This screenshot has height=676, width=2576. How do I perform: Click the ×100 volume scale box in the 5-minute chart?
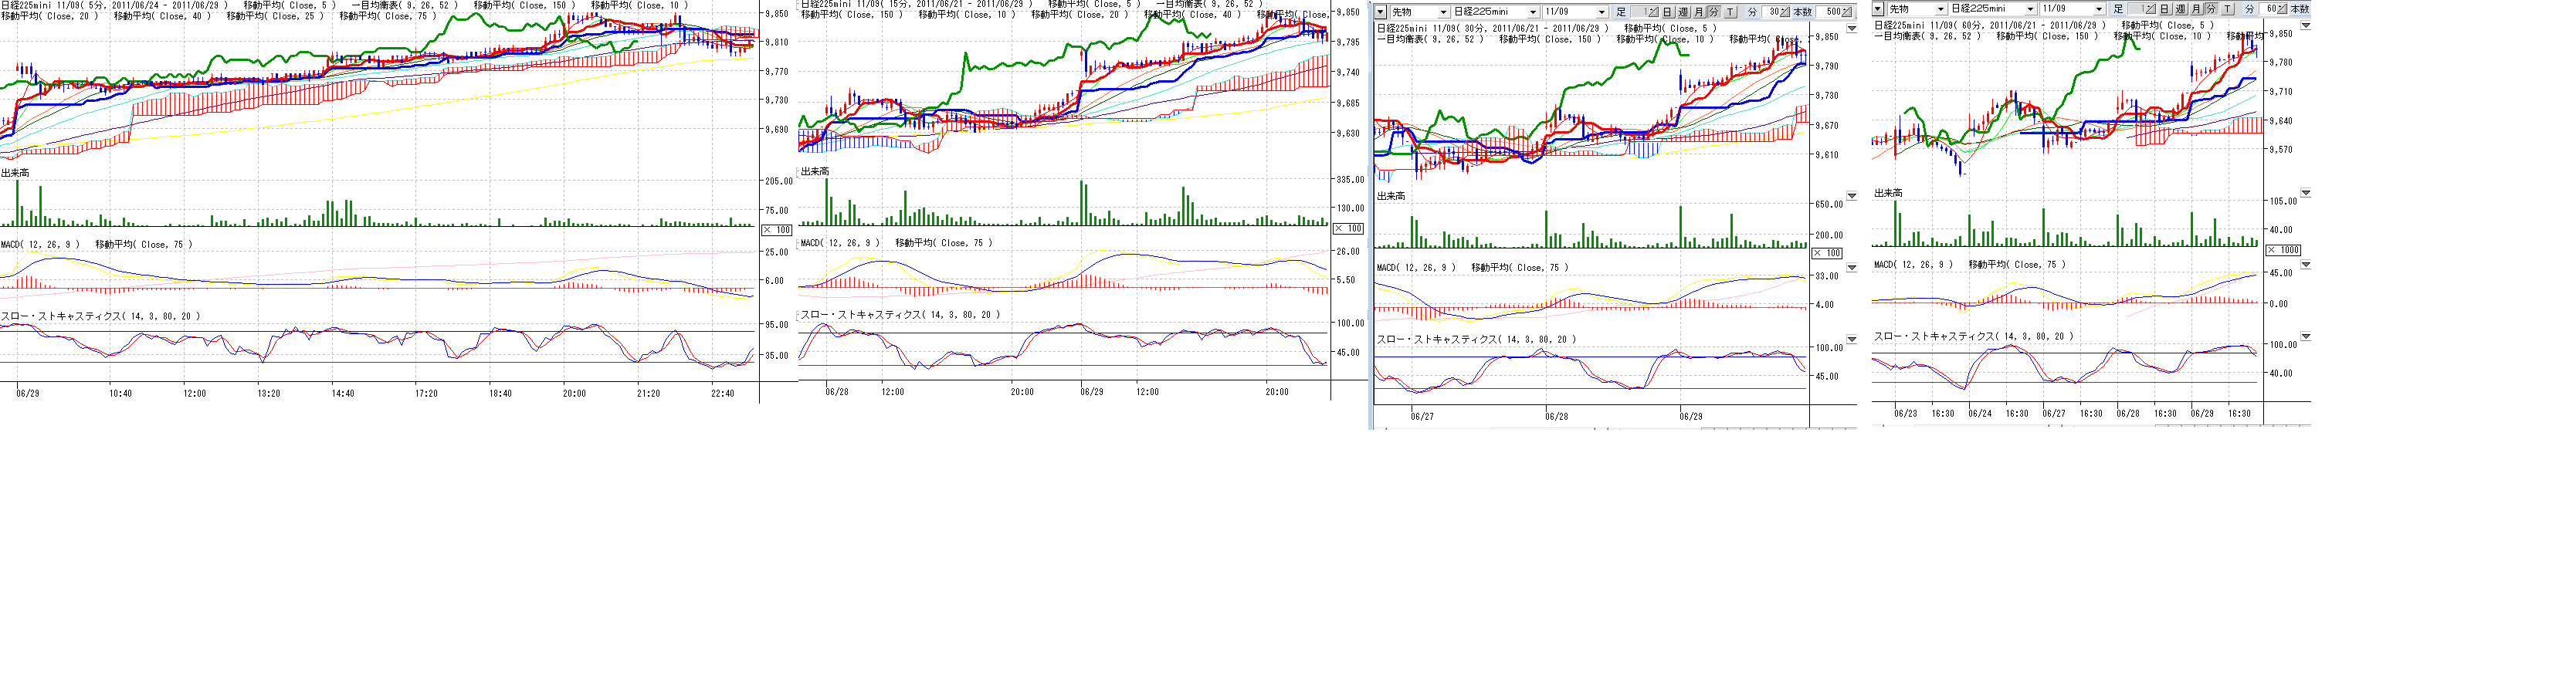coord(777,230)
